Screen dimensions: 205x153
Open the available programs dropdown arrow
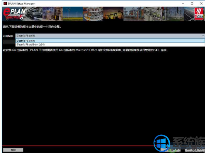point(203,36)
